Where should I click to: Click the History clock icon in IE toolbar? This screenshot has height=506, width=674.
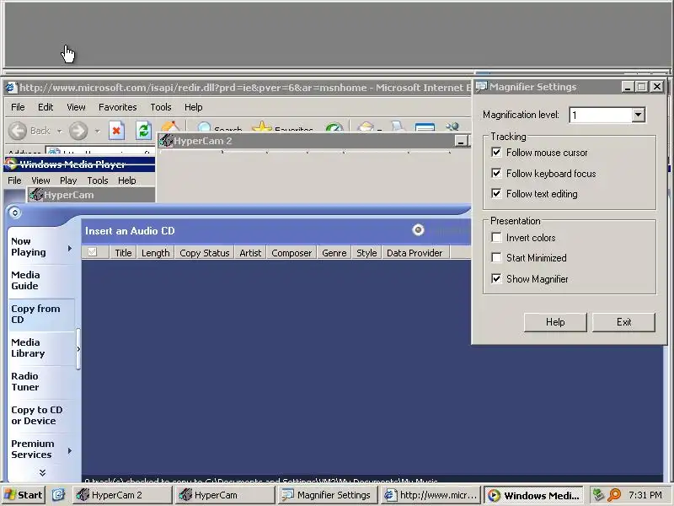point(334,128)
